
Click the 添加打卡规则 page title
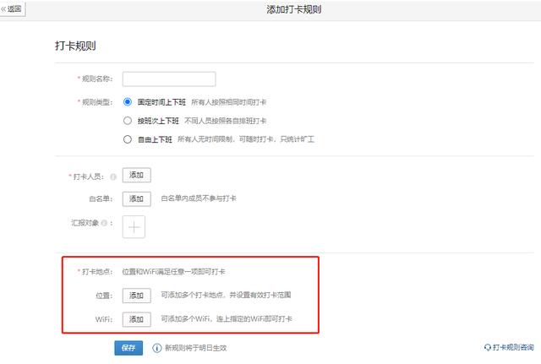293,9
